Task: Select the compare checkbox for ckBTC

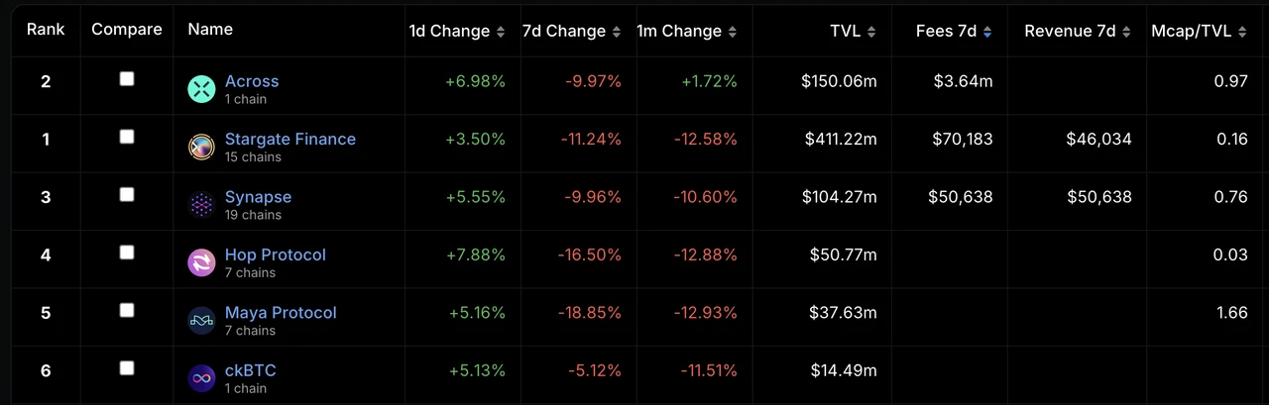Action: coord(127,368)
